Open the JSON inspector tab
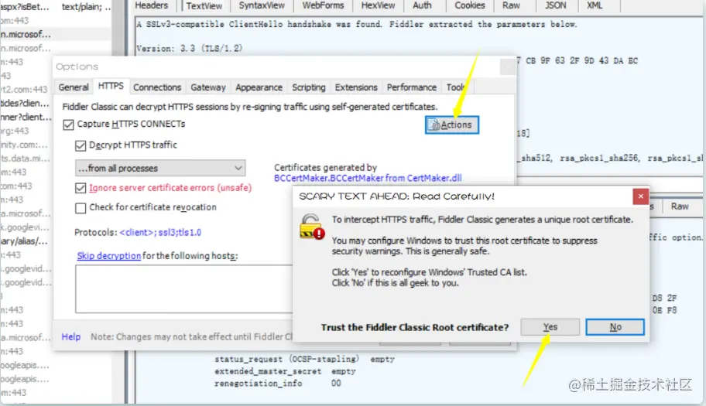 (556, 5)
